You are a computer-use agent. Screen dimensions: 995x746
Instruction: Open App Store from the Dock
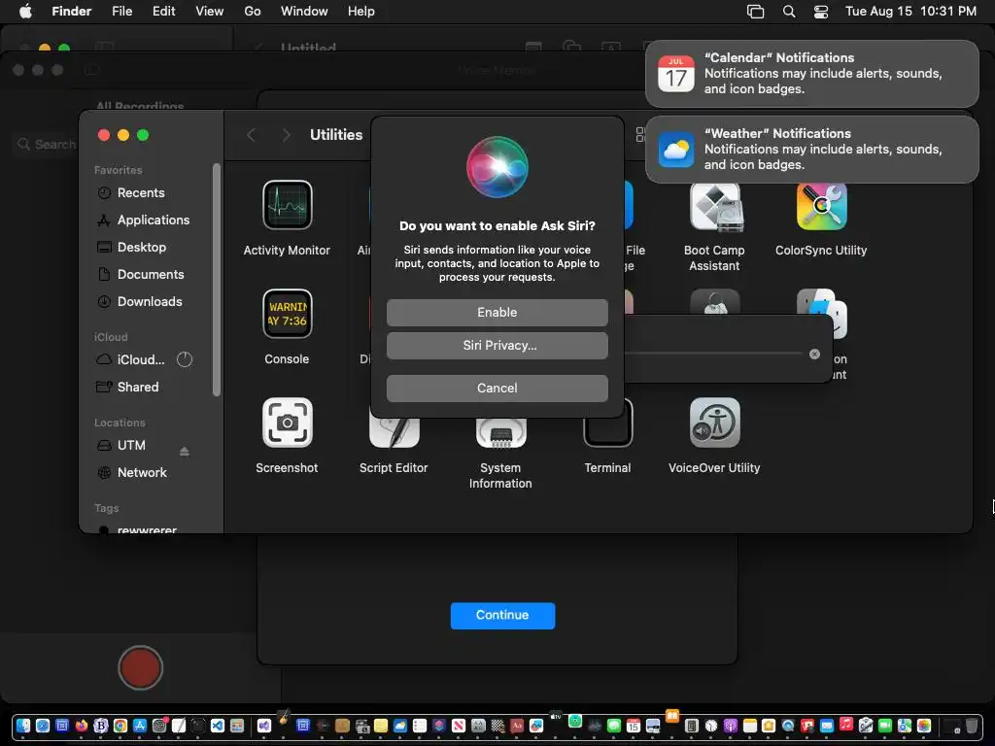(x=140, y=726)
